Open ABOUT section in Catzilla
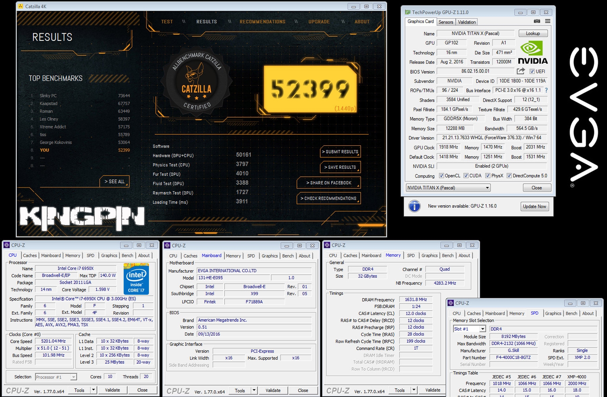Screen dimensions: 607x397 point(362,22)
